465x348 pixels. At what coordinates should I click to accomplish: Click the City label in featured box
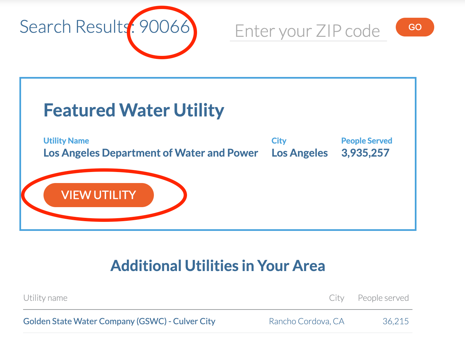pos(279,141)
